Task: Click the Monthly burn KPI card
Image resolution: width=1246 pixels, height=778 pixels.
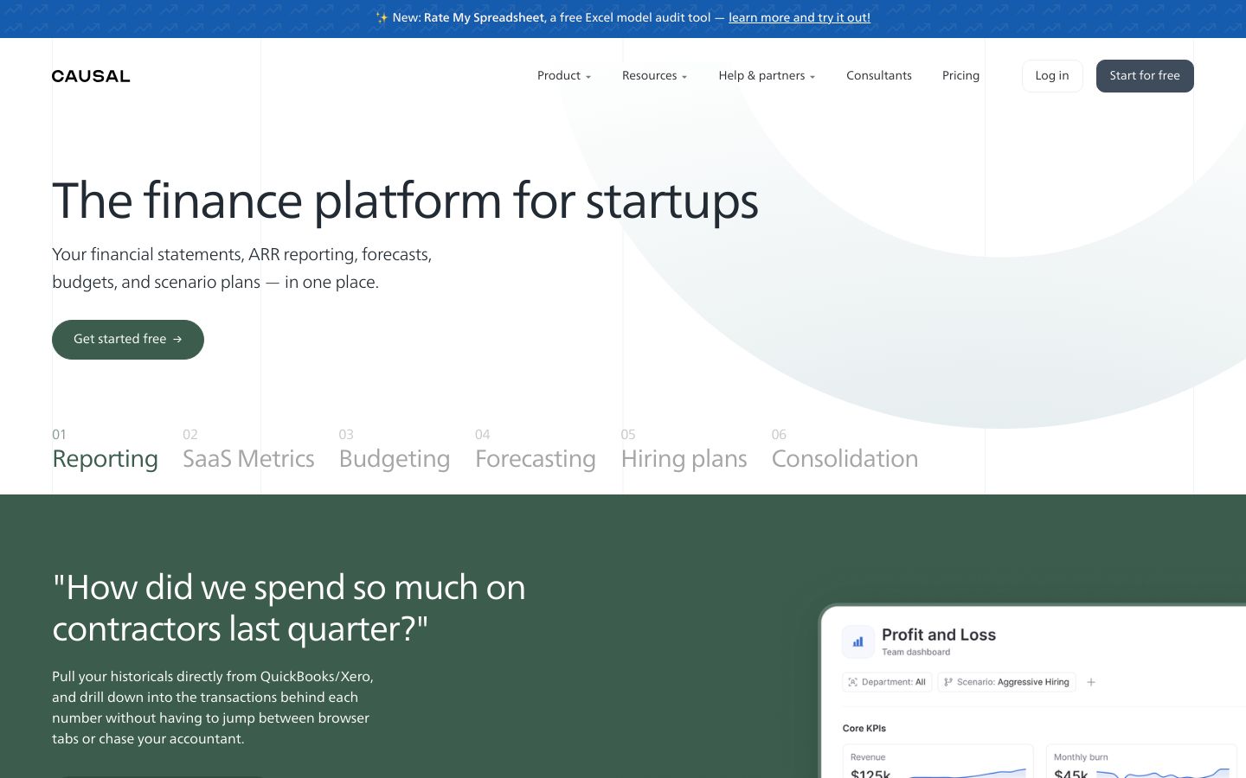Action: (x=1141, y=762)
